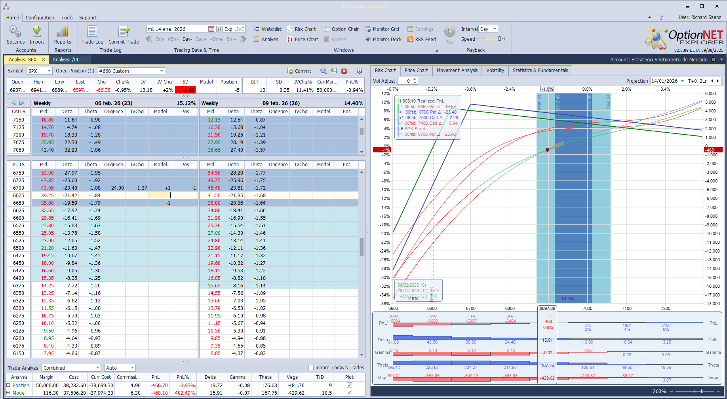This screenshot has width=727, height=399.
Task: Open the Monitor Grid window
Action: coord(382,29)
